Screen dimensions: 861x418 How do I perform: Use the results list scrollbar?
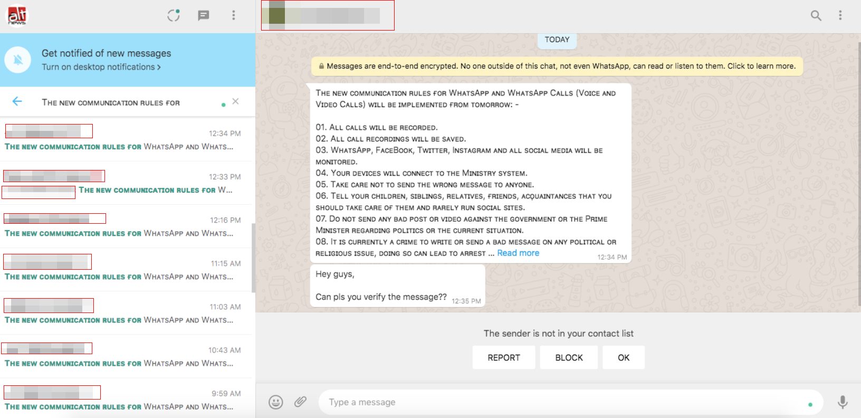point(253,258)
